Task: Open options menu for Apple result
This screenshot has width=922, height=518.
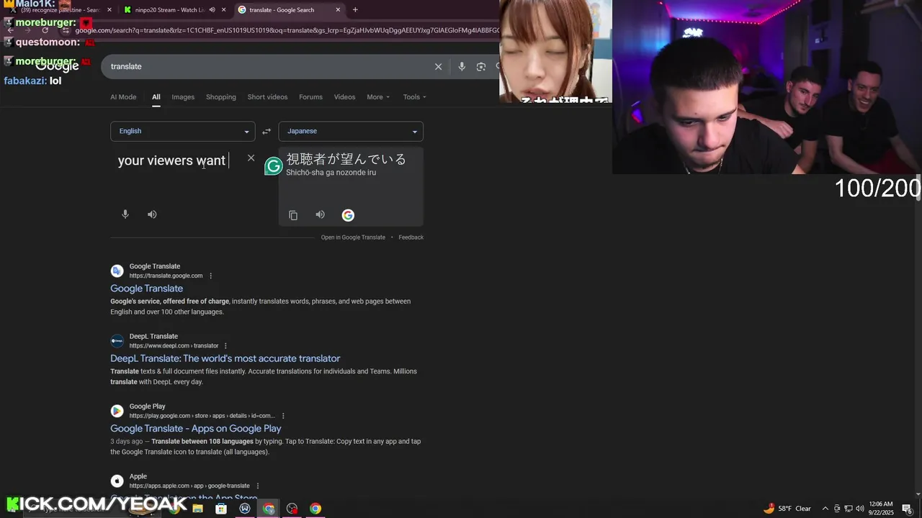Action: pos(257,486)
